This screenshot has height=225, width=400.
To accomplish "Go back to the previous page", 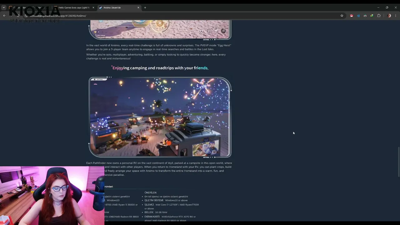I will coord(4,16).
